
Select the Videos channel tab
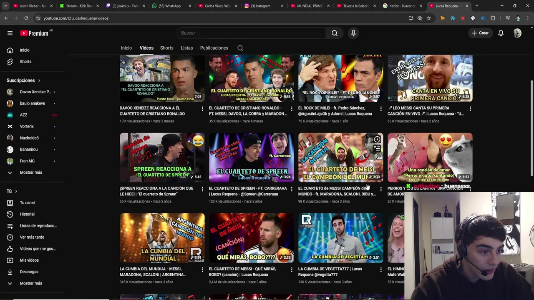pos(146,48)
